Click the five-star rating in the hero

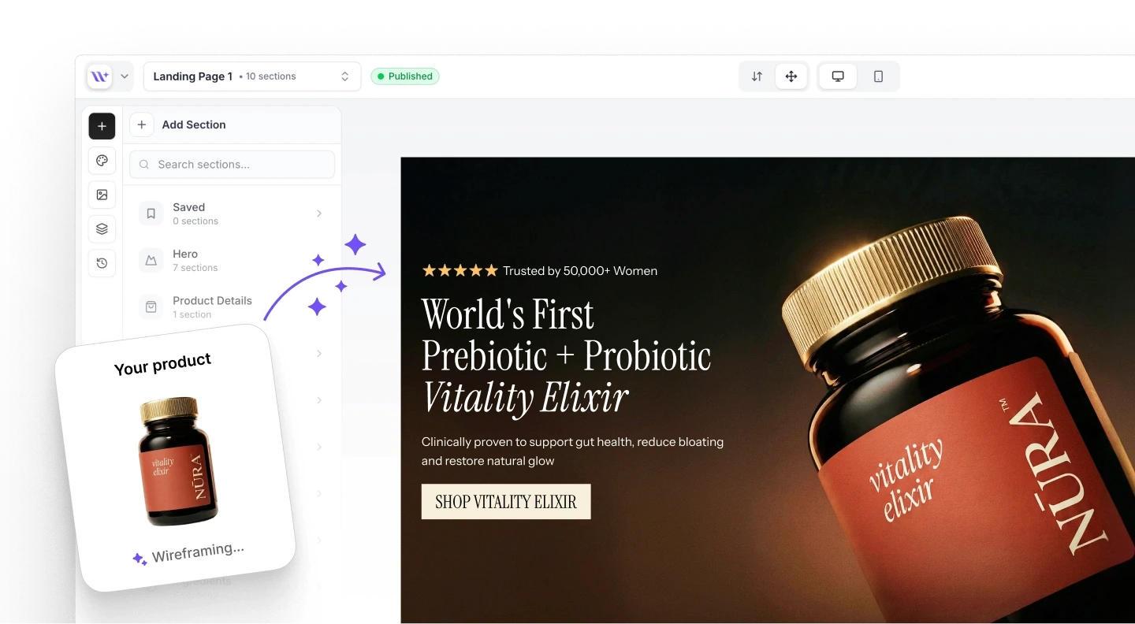click(x=460, y=270)
